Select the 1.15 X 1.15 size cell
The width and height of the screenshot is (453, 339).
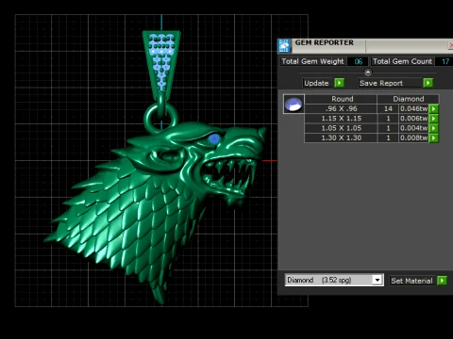tap(341, 119)
